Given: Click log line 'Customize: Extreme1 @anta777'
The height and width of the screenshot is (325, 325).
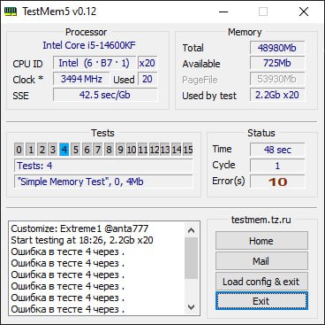Looking at the screenshot, I should click(x=79, y=228).
